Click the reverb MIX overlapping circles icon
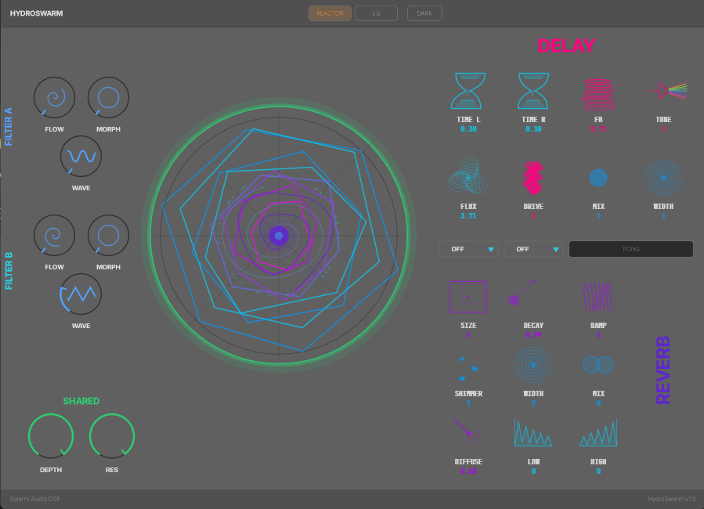The image size is (704, 509). [x=598, y=365]
